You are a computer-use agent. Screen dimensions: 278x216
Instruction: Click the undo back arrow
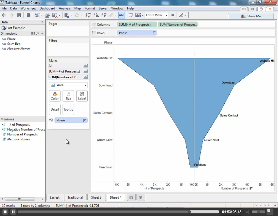[x=4, y=15]
